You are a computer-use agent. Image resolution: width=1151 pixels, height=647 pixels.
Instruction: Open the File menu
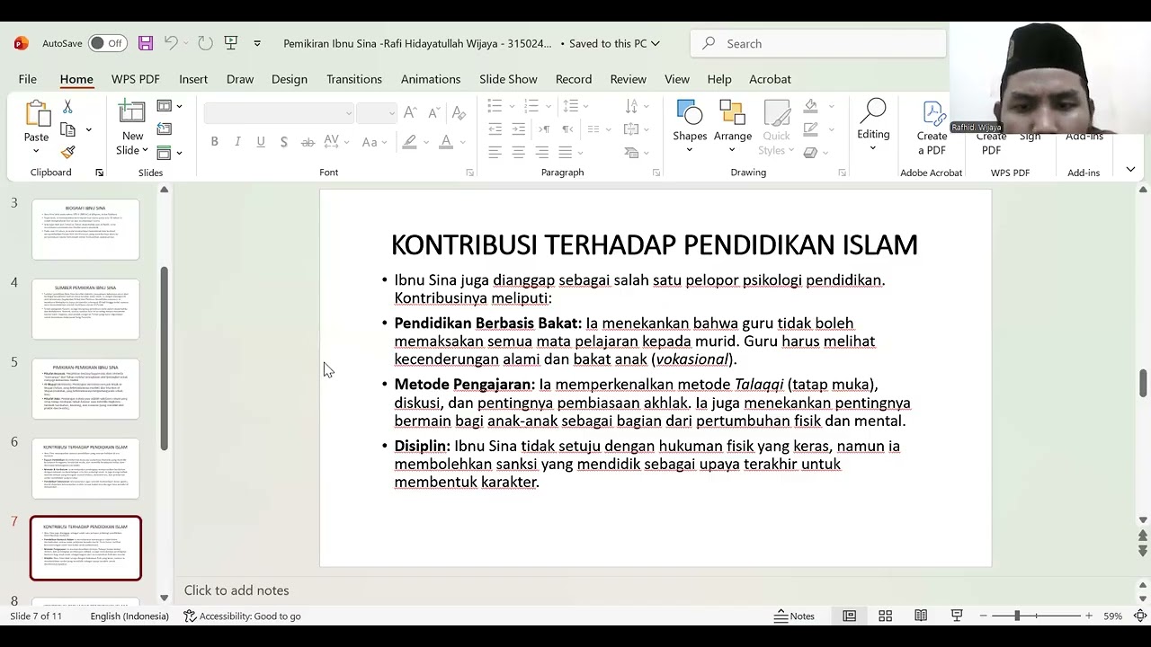pyautogui.click(x=28, y=79)
